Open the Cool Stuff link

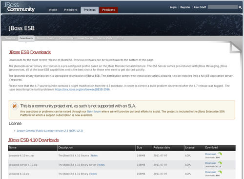pyautogui.click(x=200, y=7)
